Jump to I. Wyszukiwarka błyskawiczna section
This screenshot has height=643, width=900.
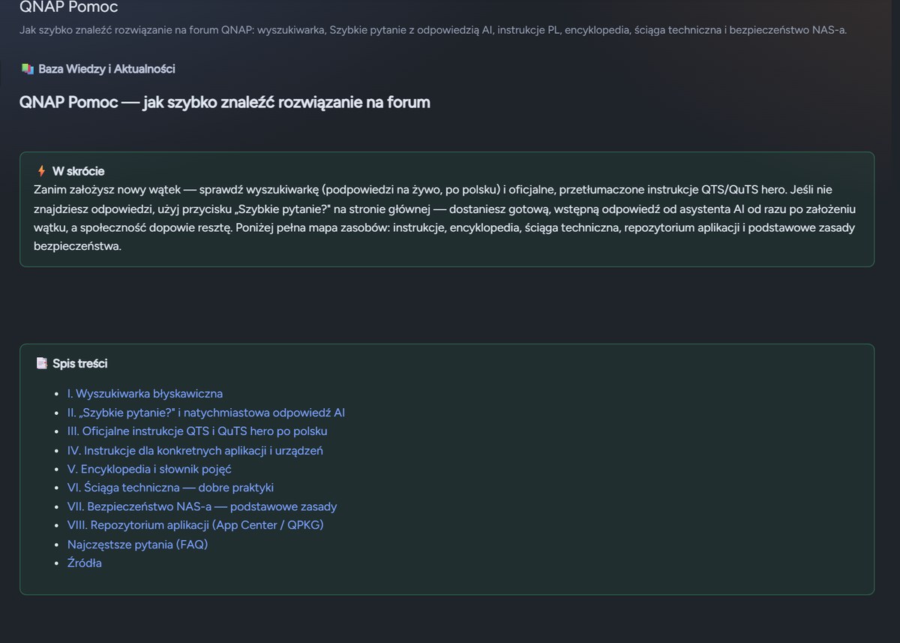coord(145,393)
